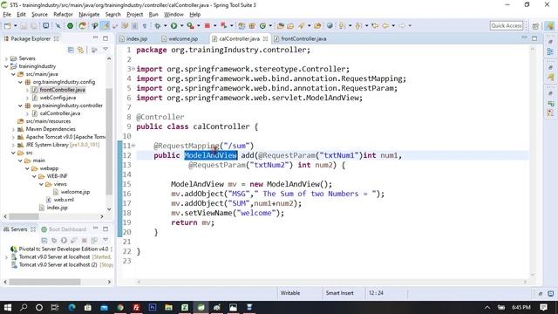This screenshot has width=558, height=314.
Task: Maximize the Package Explorer panel
Action: (105, 38)
